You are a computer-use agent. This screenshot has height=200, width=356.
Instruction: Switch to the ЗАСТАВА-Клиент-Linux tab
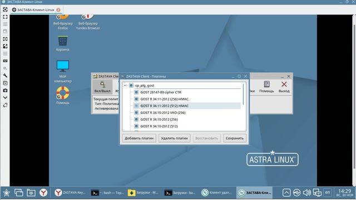pyautogui.click(x=36, y=10)
